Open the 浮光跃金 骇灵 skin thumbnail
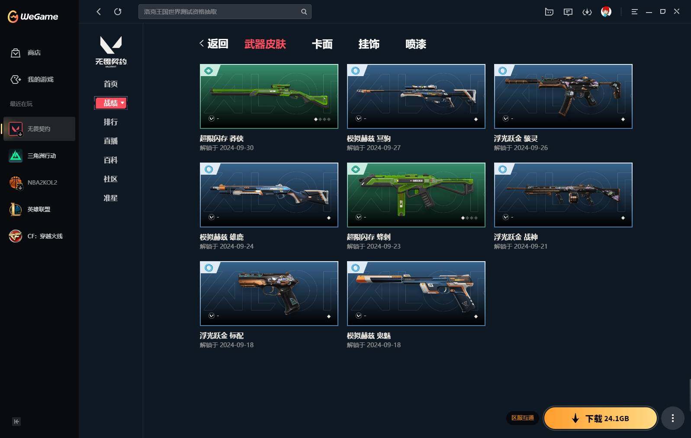Viewport: 691px width, 438px height. coord(563,96)
